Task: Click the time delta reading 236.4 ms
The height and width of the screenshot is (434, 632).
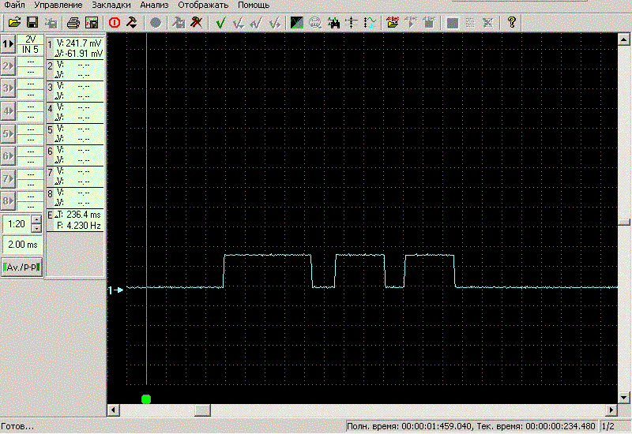Action: coord(84,215)
